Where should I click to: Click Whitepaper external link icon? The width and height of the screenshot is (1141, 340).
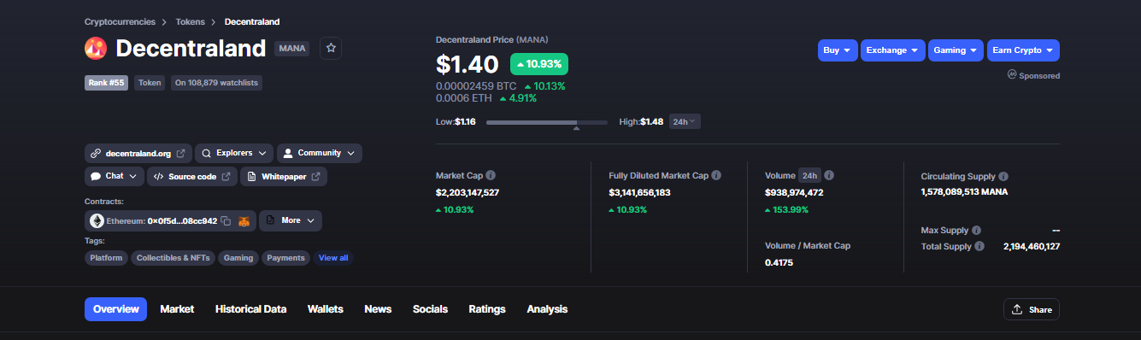(315, 176)
